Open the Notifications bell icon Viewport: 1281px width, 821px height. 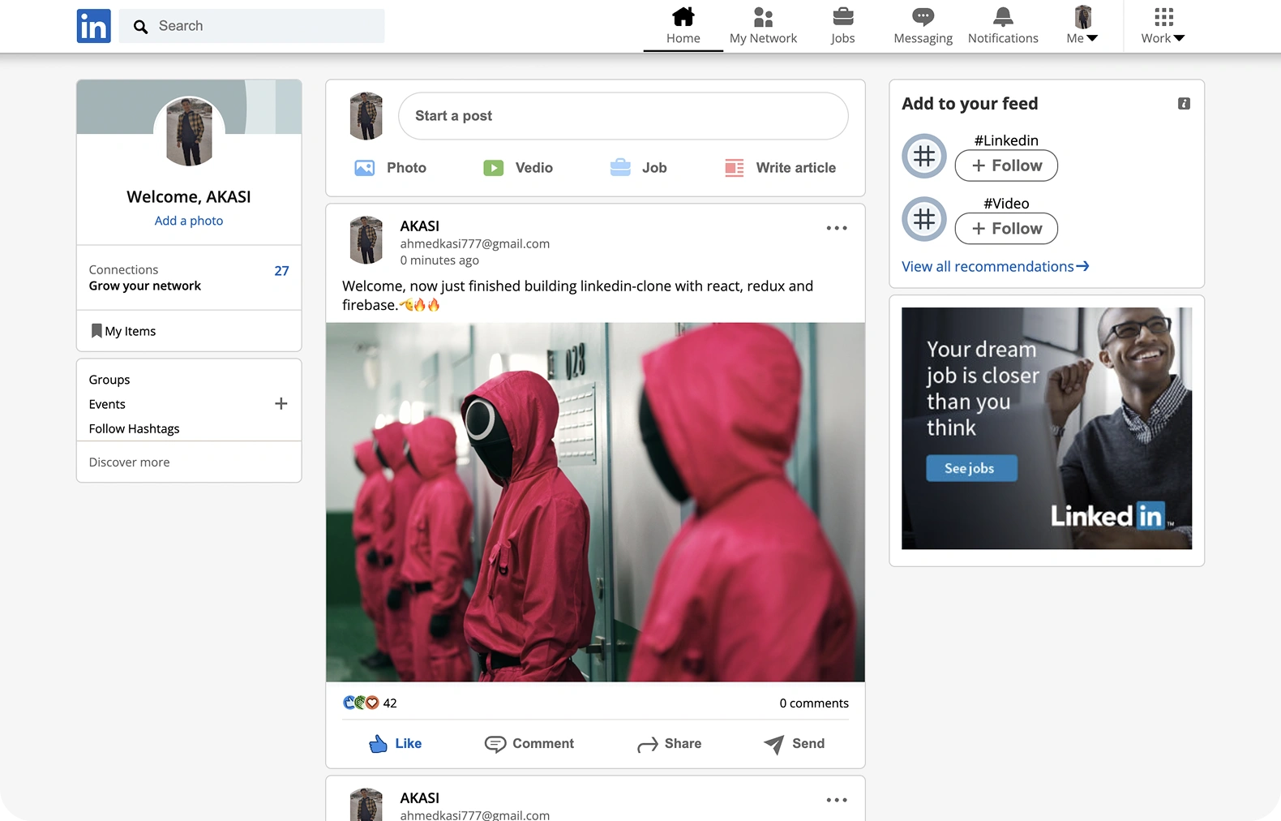[1003, 16]
